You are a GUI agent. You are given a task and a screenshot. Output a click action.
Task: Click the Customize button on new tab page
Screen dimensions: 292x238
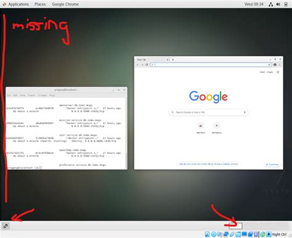(272, 165)
